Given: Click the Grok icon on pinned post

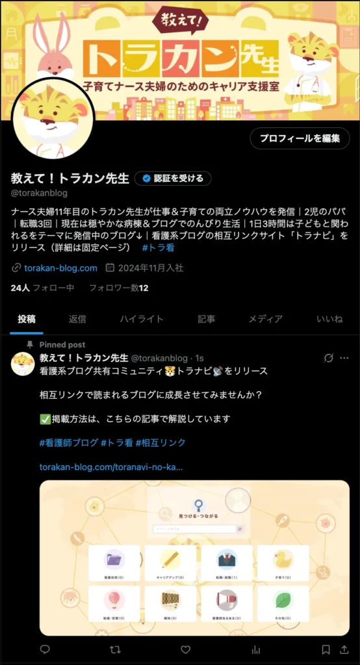Looking at the screenshot, I should (x=329, y=358).
